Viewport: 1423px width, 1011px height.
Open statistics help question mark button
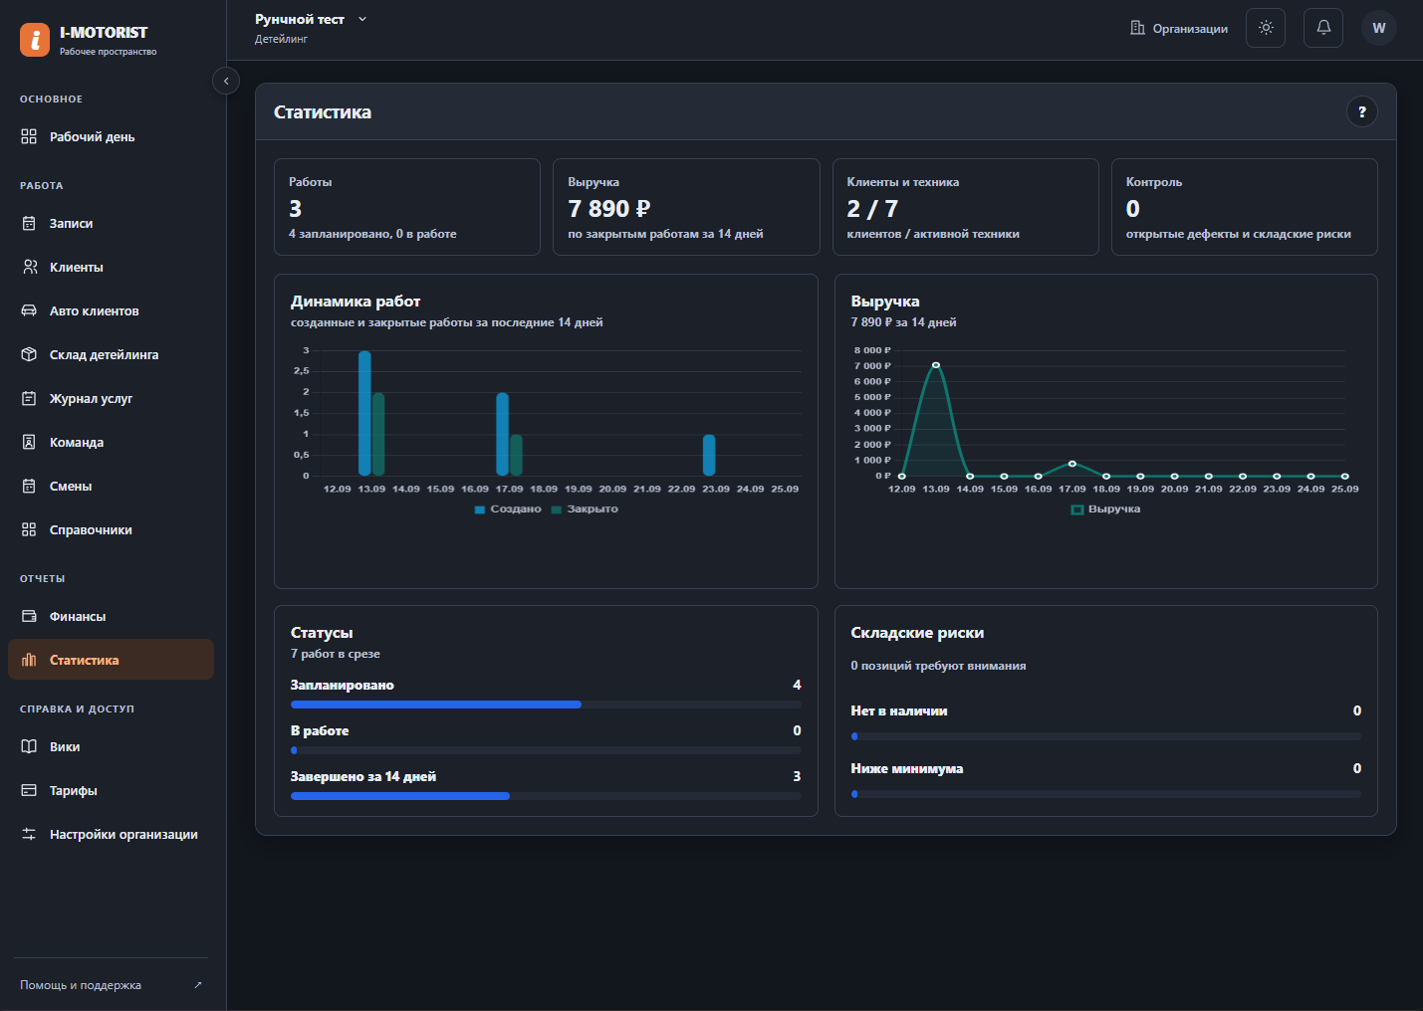[1362, 111]
